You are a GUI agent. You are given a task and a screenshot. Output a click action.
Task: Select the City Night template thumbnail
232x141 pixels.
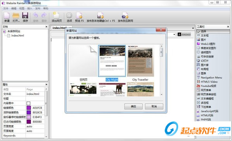point(112,61)
